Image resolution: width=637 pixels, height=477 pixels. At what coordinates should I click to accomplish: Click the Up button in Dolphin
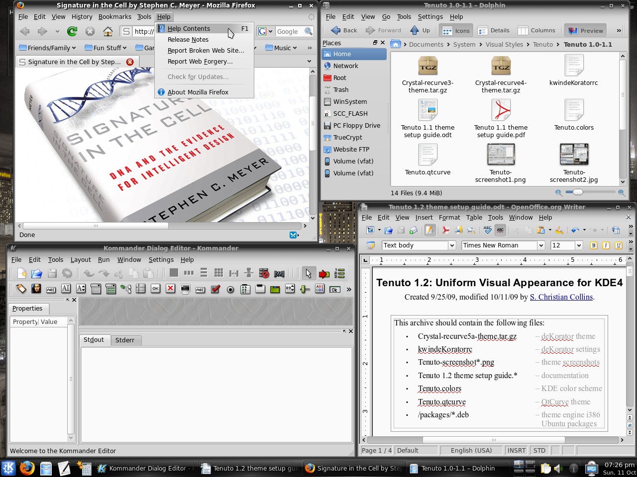tap(420, 30)
